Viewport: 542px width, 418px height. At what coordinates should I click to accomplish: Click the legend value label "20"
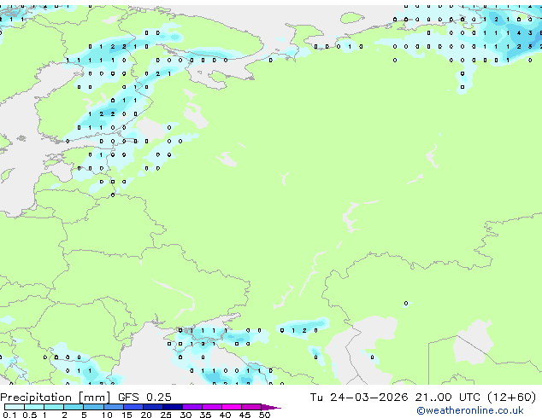146,415
